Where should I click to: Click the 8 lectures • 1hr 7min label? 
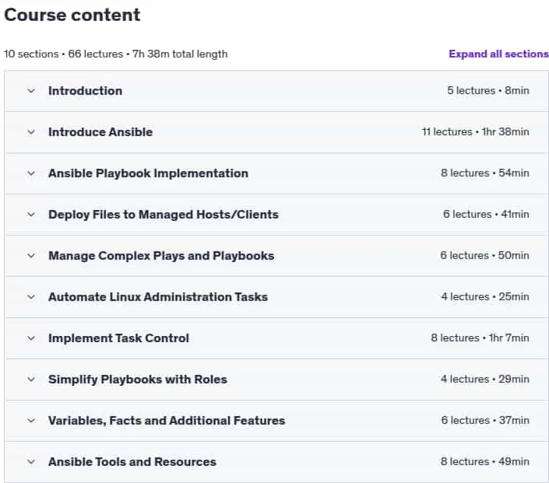[480, 338]
